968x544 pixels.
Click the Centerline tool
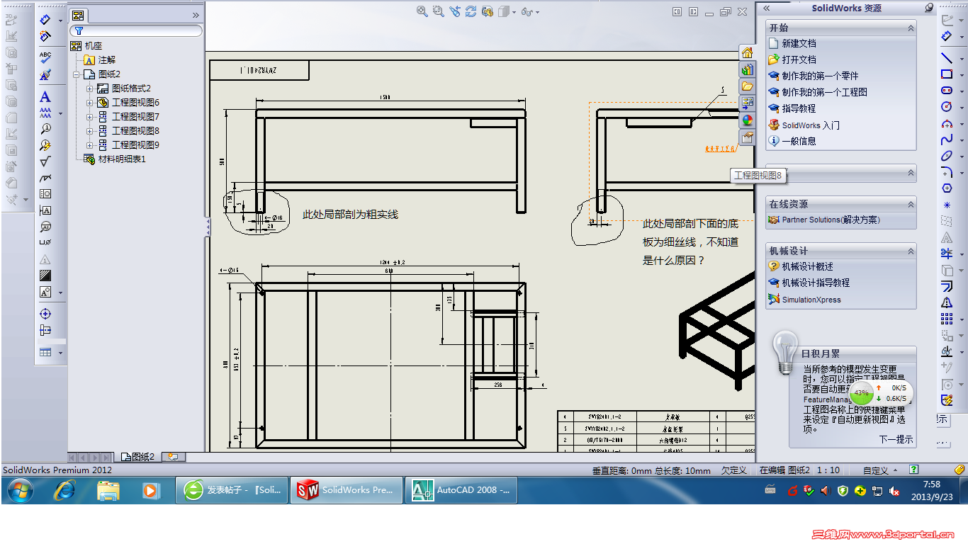[x=45, y=330]
